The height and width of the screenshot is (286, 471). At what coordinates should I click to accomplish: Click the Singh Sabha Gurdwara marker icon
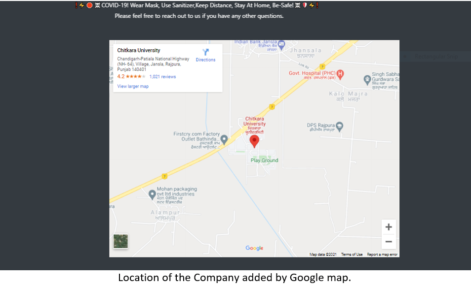point(367,80)
